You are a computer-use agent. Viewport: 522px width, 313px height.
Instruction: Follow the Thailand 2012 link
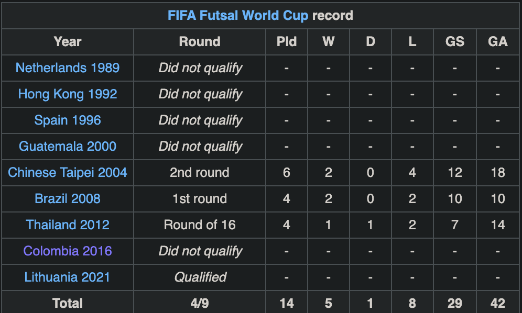point(68,225)
